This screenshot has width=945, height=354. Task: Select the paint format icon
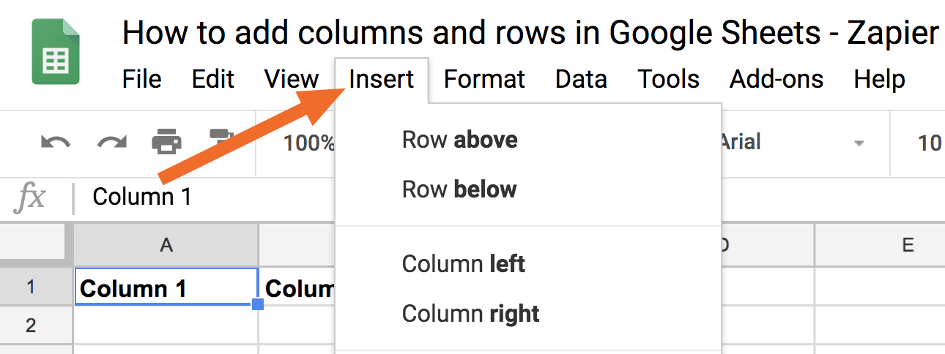tap(219, 138)
